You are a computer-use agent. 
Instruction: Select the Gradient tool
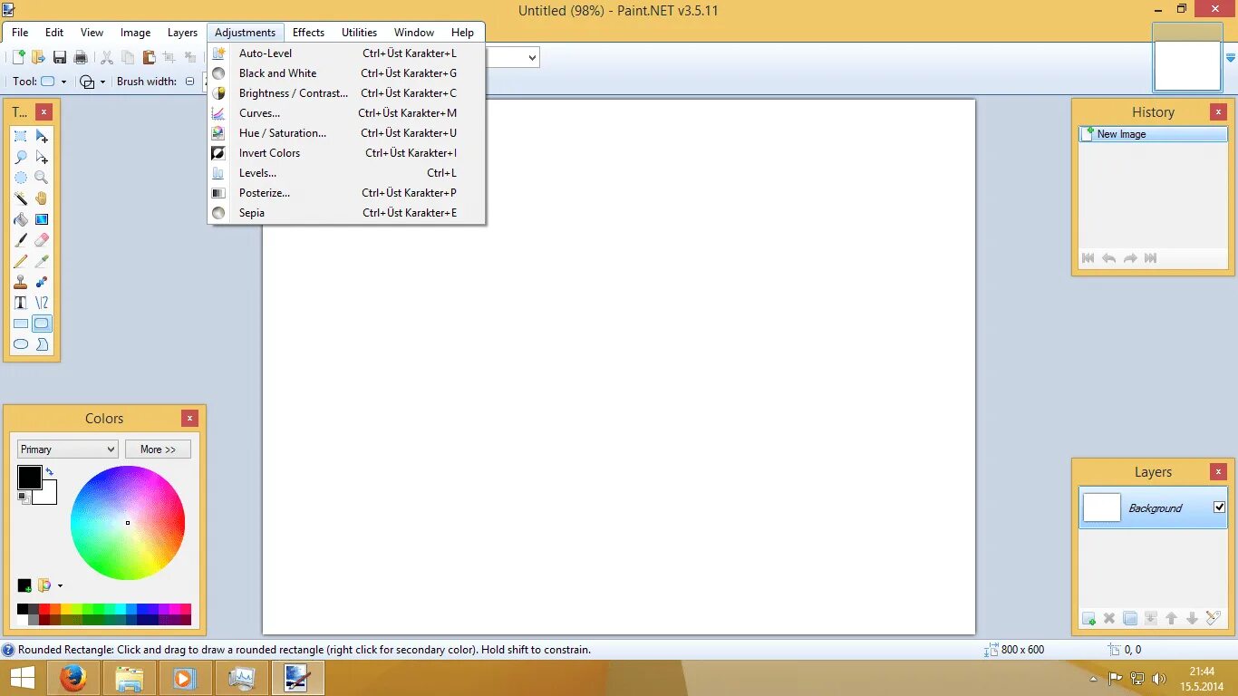click(x=42, y=219)
